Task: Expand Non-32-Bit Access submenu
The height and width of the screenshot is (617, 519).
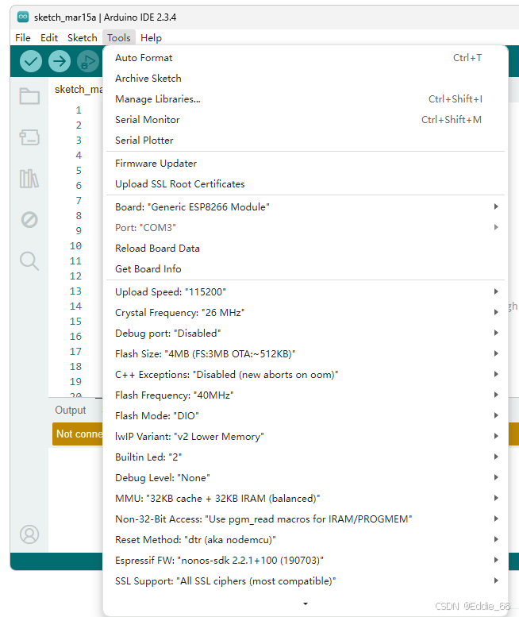Action: [x=306, y=519]
